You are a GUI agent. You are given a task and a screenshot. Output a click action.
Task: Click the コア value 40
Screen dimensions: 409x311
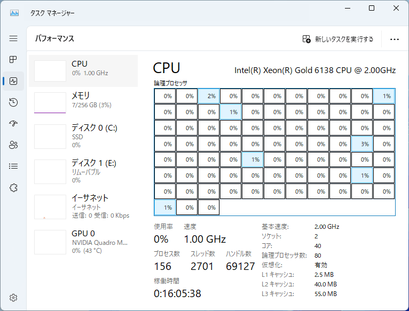pos(318,245)
